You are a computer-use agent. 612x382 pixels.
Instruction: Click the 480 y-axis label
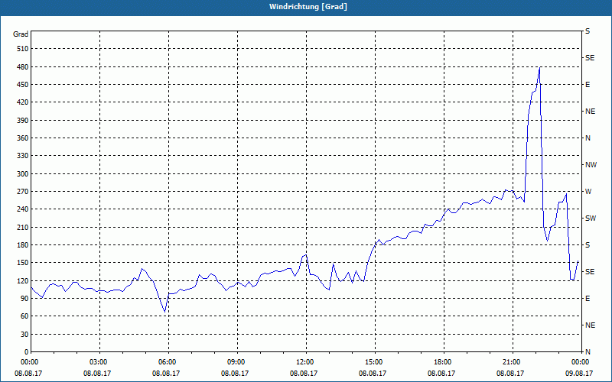point(22,67)
